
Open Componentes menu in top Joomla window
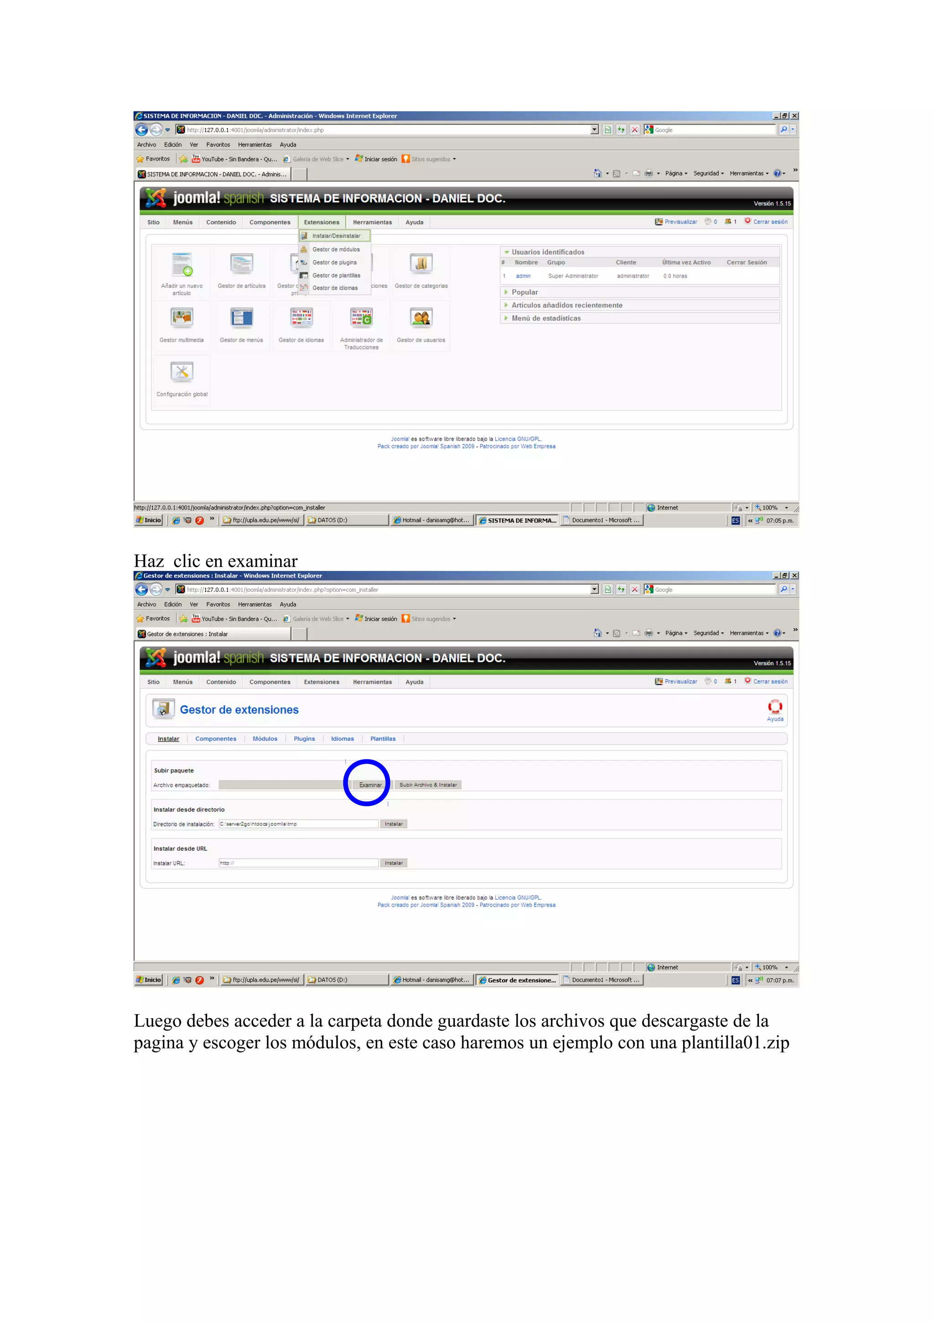coord(270,222)
